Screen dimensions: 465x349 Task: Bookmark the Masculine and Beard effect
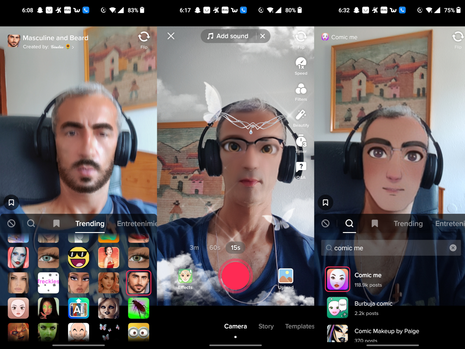click(12, 202)
